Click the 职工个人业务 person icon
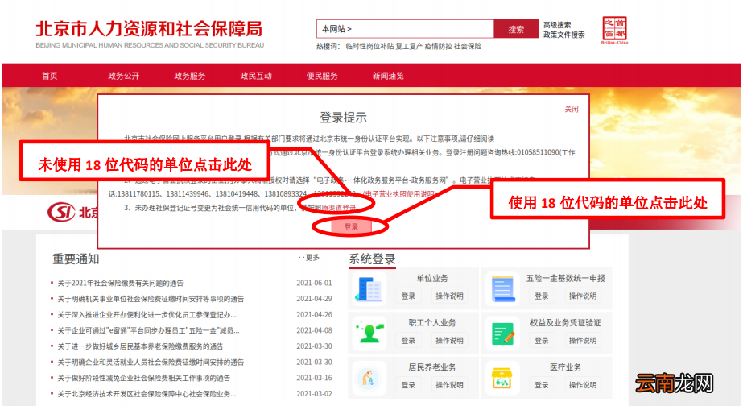743x406 pixels. pyautogui.click(x=369, y=333)
